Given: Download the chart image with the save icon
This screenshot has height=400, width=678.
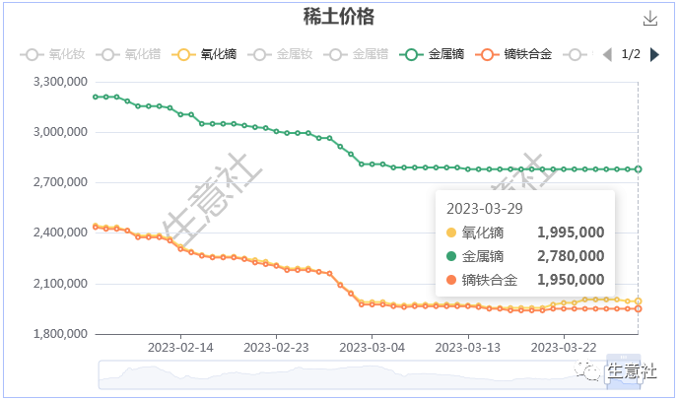Looking at the screenshot, I should [x=649, y=18].
